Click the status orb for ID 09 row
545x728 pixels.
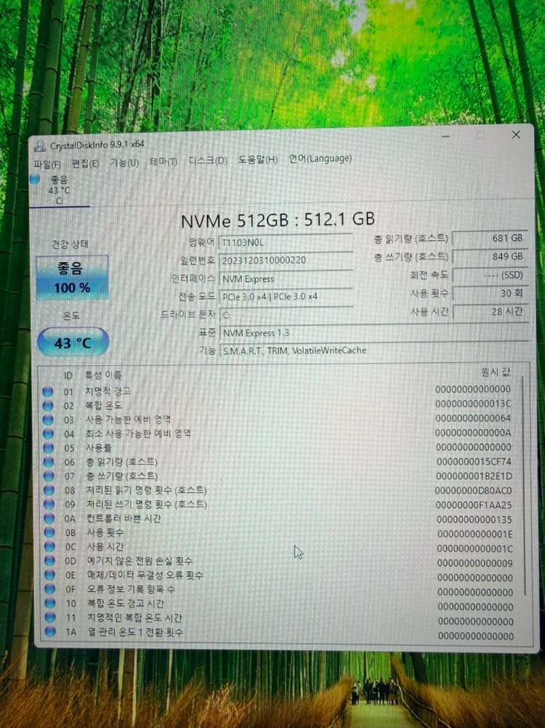(49, 504)
